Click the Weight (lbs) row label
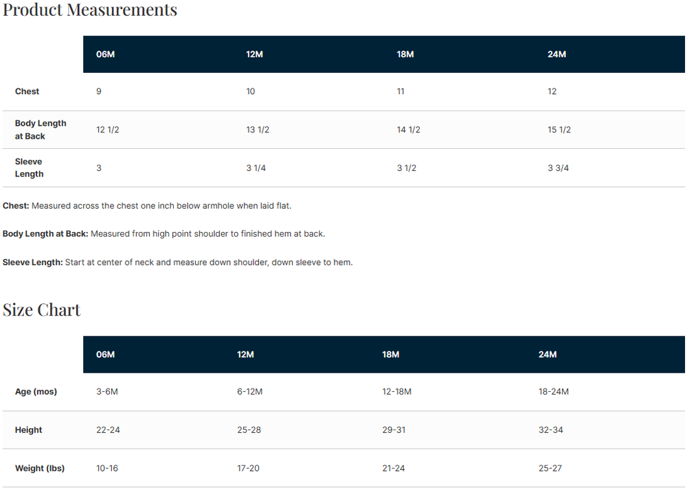The image size is (687, 492). (x=40, y=469)
